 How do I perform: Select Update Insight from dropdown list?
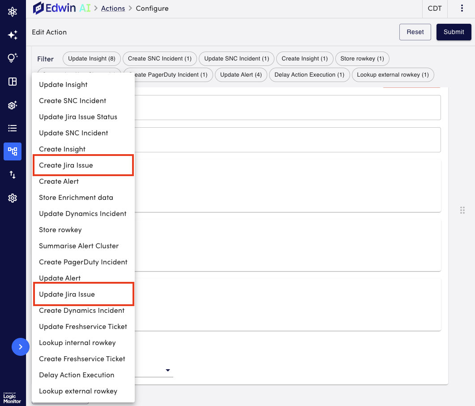[83, 85]
